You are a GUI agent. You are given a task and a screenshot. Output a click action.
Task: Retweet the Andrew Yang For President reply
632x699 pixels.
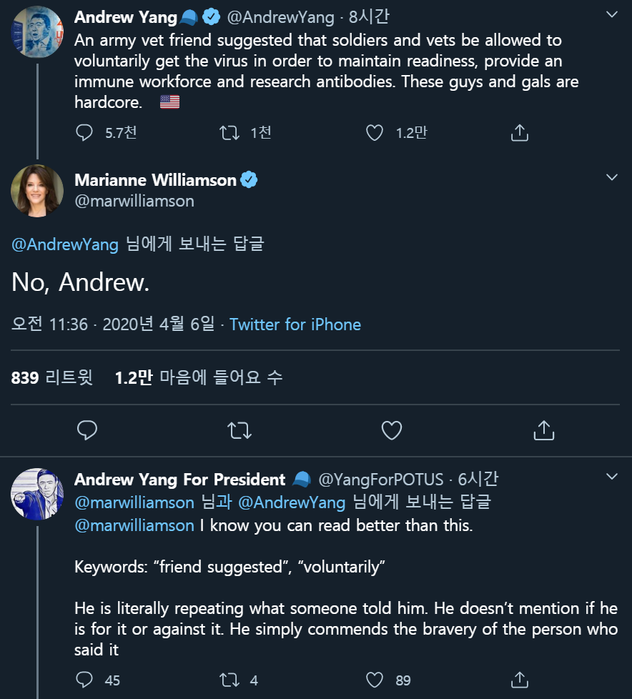(229, 680)
